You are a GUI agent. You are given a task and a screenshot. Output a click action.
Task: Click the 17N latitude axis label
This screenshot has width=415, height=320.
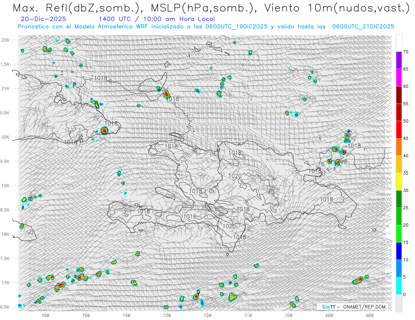click(x=5, y=283)
